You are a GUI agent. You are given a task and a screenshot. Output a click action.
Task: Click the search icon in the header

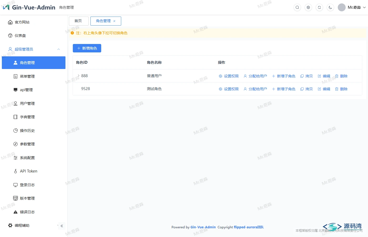297,7
